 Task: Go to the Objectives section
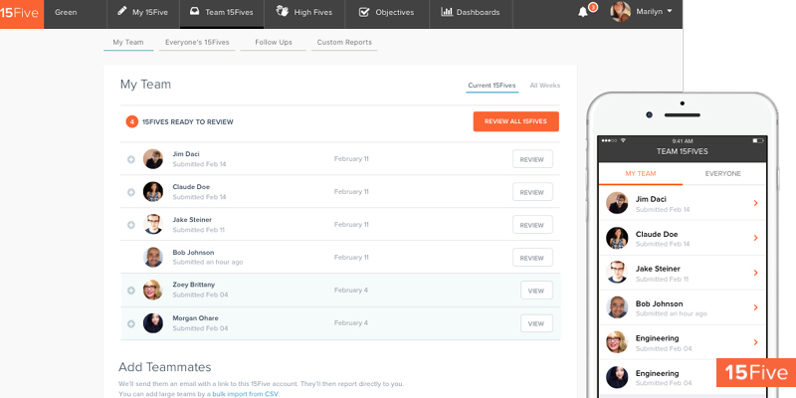(x=387, y=13)
